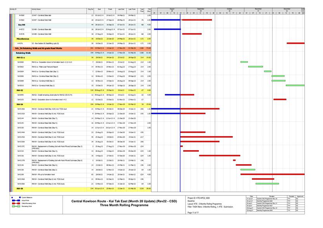Click the Late Finish column header

[132, 9]
